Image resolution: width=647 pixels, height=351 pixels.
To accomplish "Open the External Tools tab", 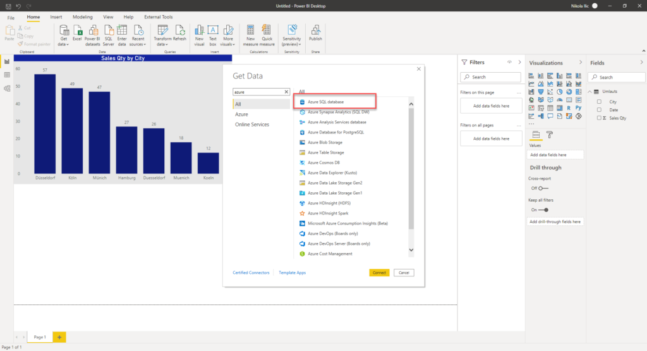I will coord(159,17).
